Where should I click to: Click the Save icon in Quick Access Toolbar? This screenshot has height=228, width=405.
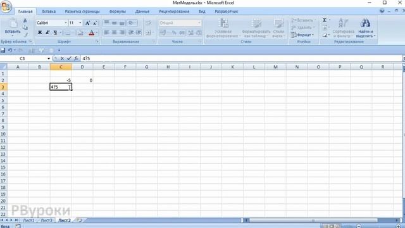(3, 50)
